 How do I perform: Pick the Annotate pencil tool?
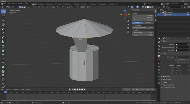click(x=3, y=38)
